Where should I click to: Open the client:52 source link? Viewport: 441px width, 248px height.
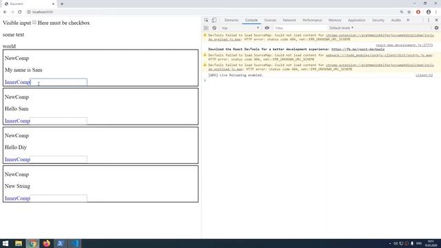pyautogui.click(x=424, y=75)
